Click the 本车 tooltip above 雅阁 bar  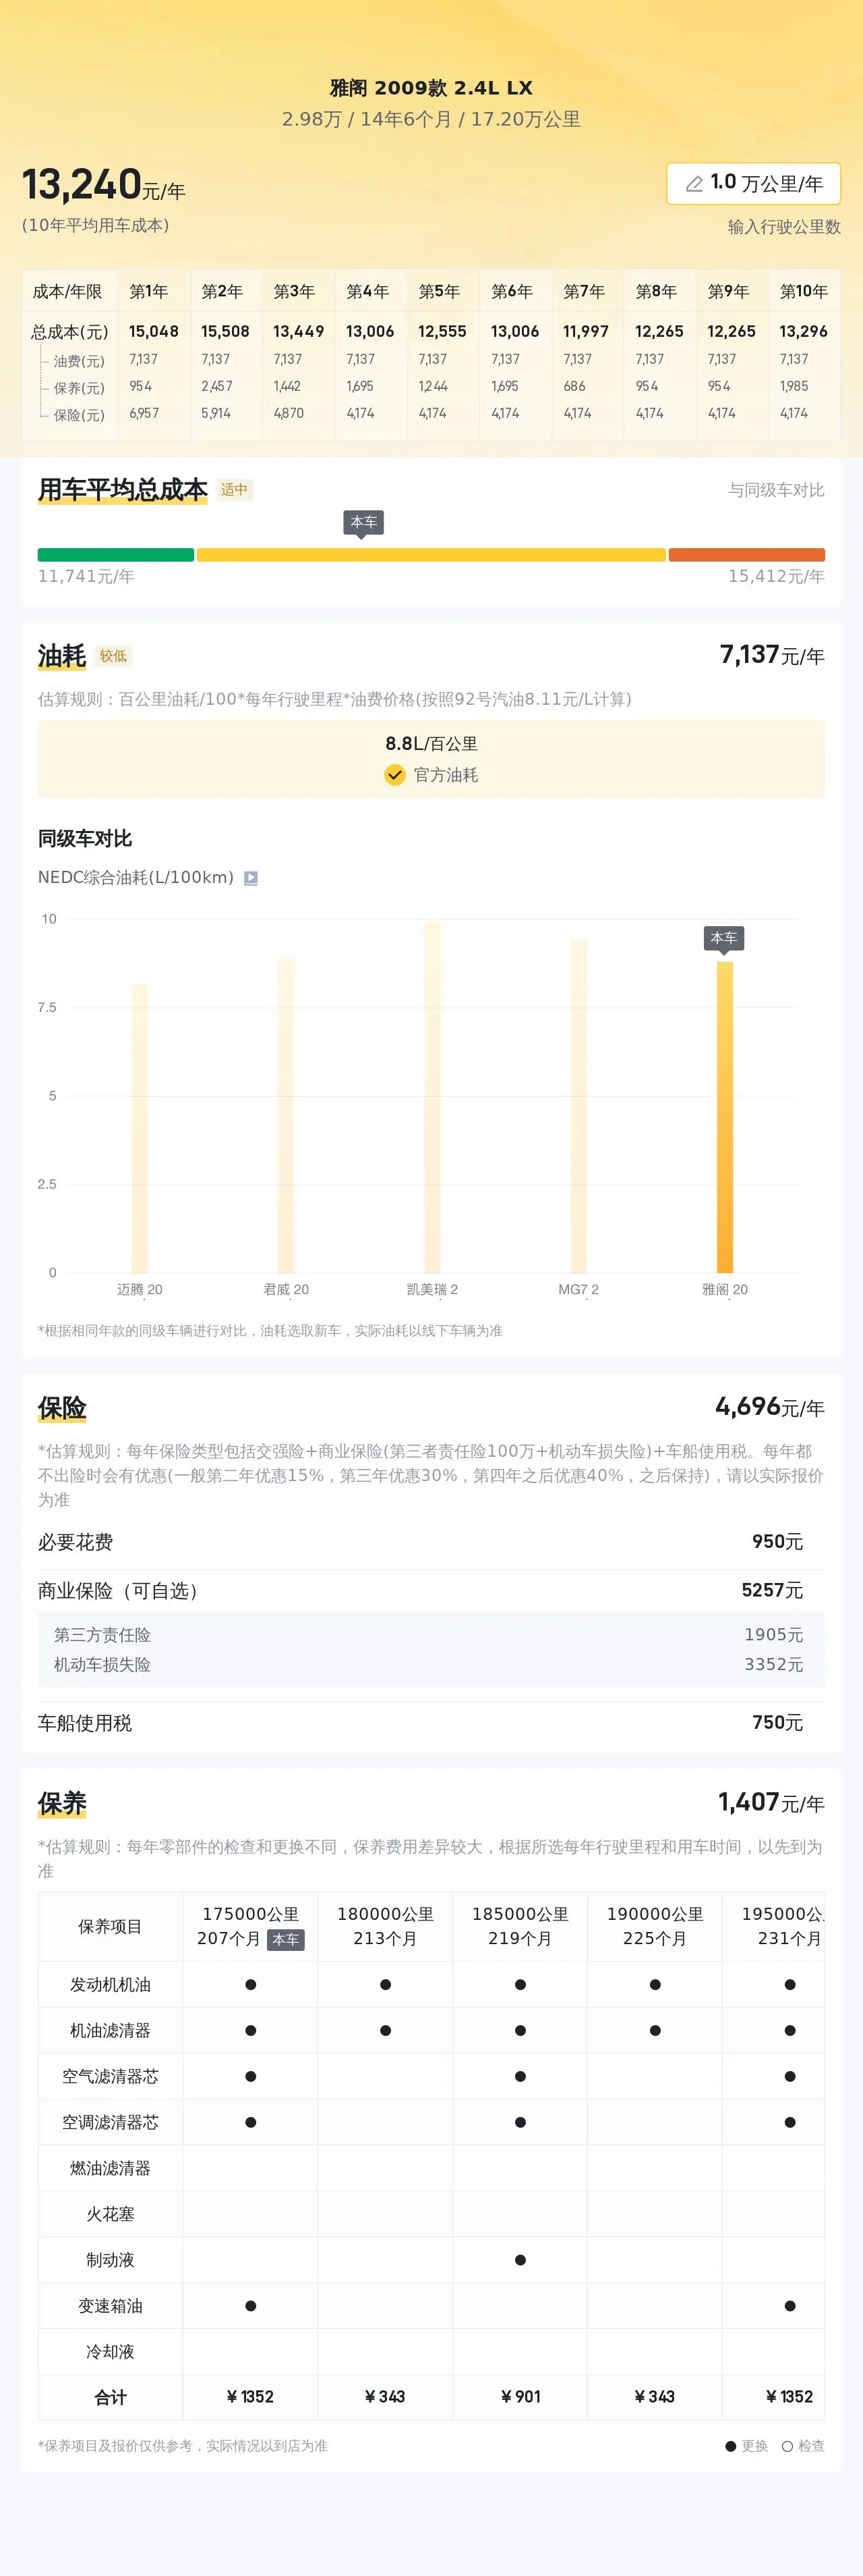point(724,939)
